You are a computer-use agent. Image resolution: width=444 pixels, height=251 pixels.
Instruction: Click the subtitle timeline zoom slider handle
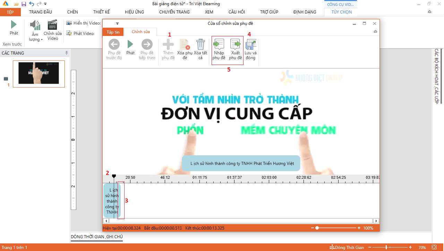click(x=317, y=228)
